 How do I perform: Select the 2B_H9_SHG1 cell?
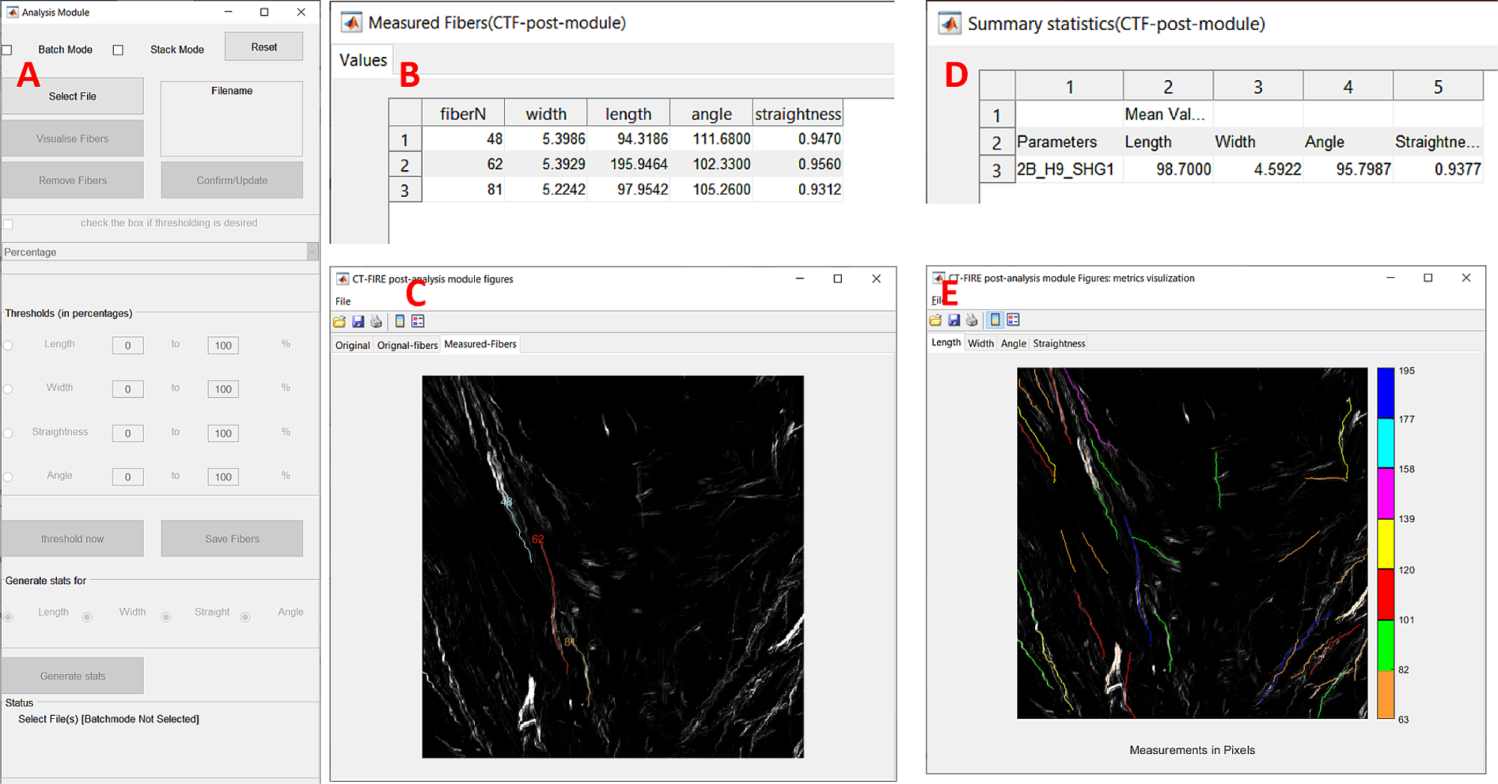1069,169
